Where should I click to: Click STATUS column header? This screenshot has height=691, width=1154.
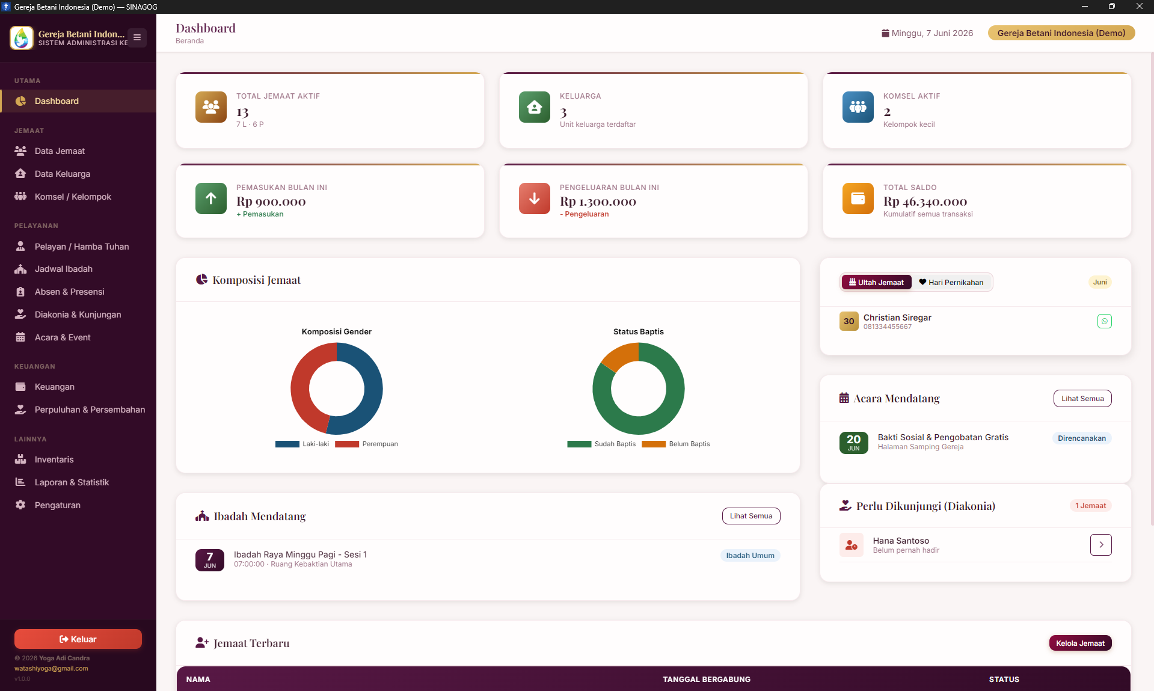click(x=1004, y=680)
